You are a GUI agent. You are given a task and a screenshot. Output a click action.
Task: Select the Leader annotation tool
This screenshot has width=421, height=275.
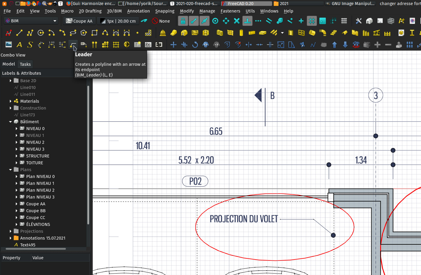pos(73,44)
